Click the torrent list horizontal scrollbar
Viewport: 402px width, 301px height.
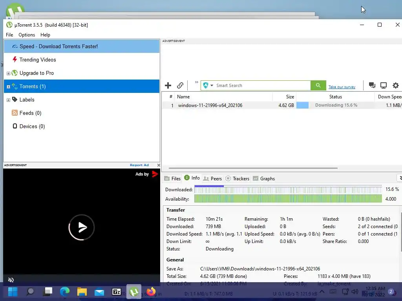(x=253, y=168)
